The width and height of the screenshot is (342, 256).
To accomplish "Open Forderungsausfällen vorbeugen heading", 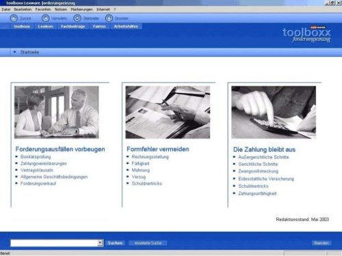I will click(x=60, y=149).
